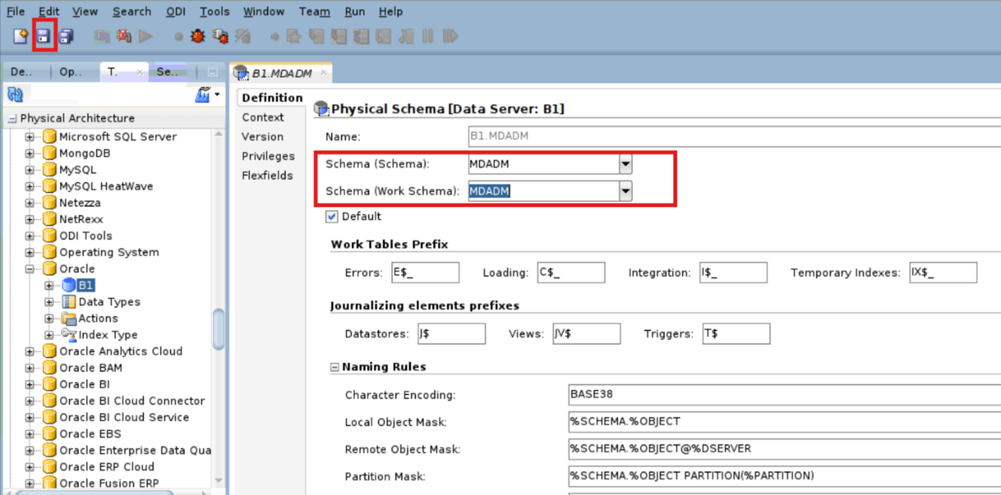The height and width of the screenshot is (495, 1001).
Task: Click the Errors prefix field E$_
Action: point(425,273)
